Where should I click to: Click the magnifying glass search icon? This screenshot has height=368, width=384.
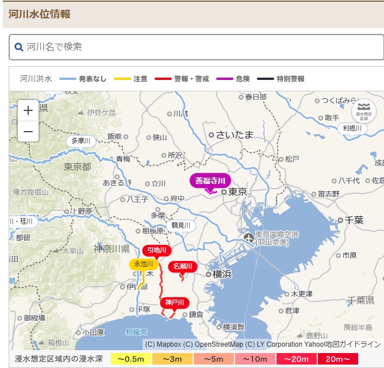click(18, 47)
